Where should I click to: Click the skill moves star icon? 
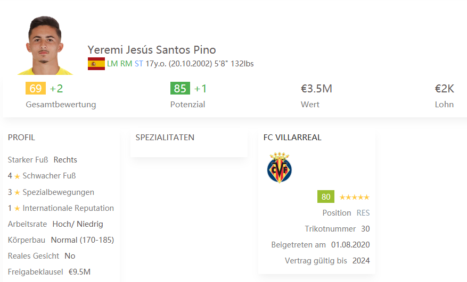17,192
